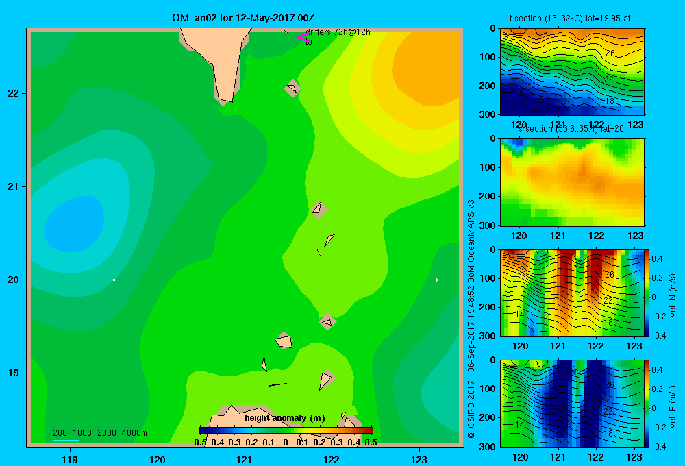
Task: Open the eastward velocity section plot
Action: [x=572, y=404]
